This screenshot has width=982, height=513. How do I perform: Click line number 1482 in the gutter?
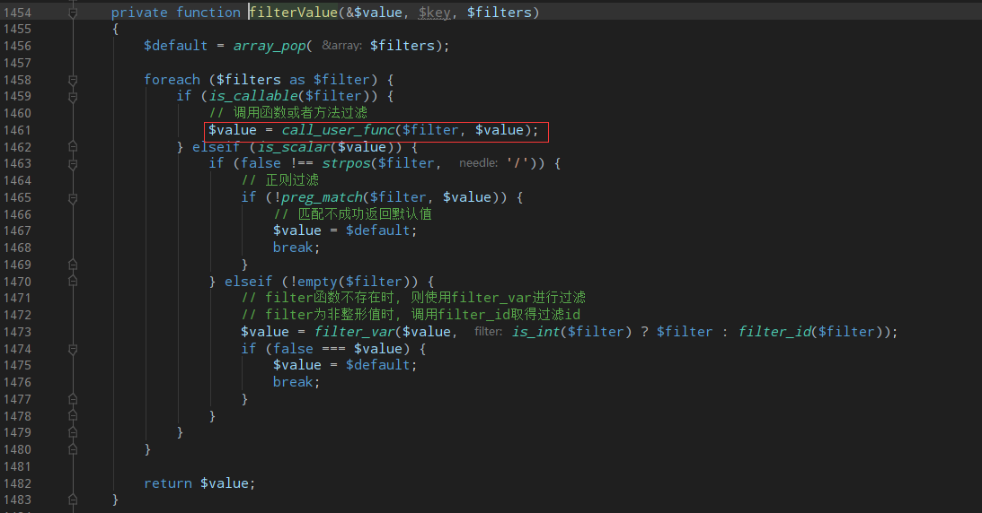click(x=17, y=483)
